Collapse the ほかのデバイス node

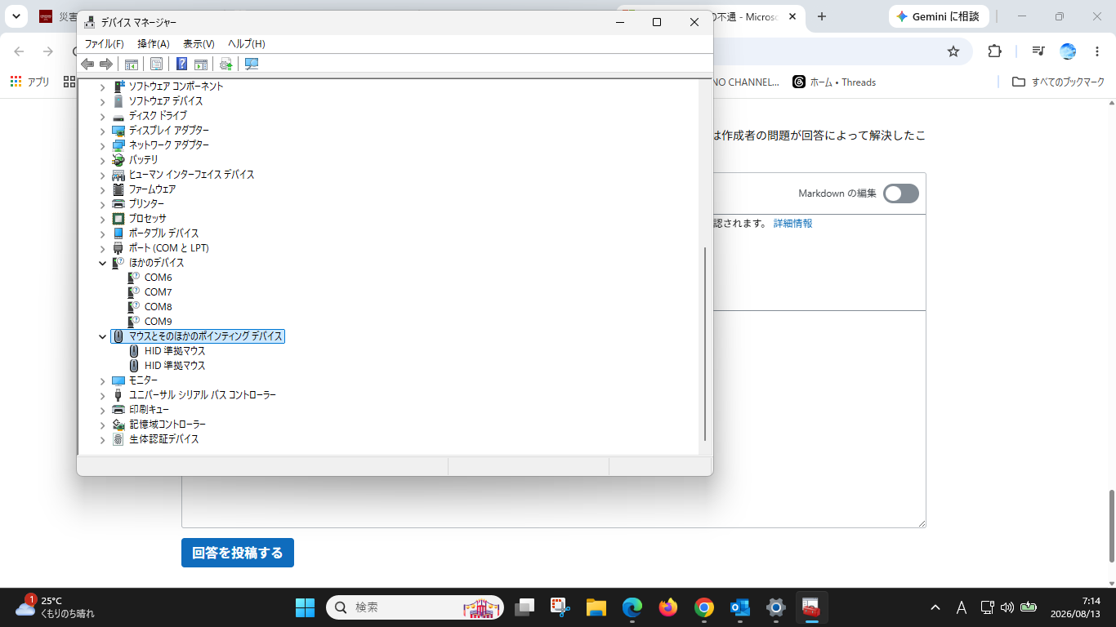click(x=102, y=263)
